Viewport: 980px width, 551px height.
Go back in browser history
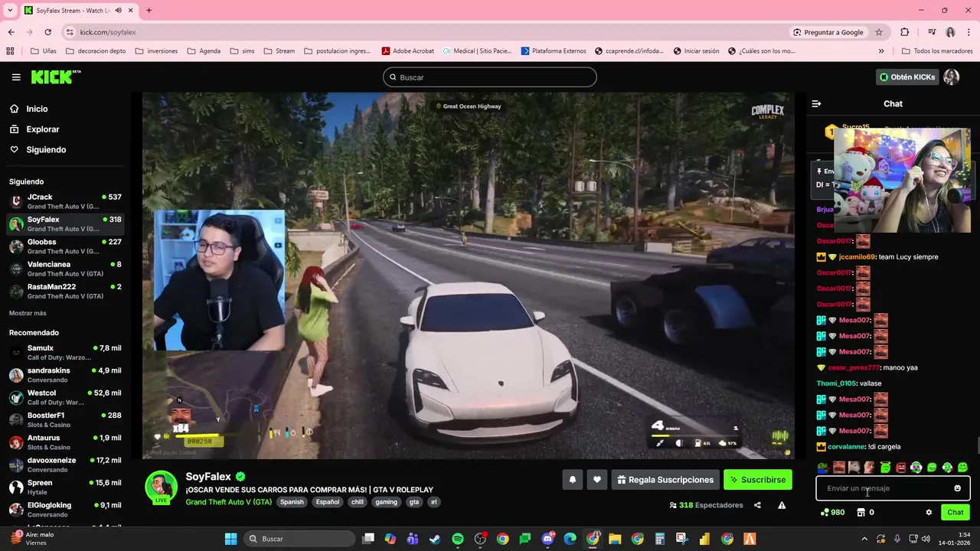(x=11, y=32)
